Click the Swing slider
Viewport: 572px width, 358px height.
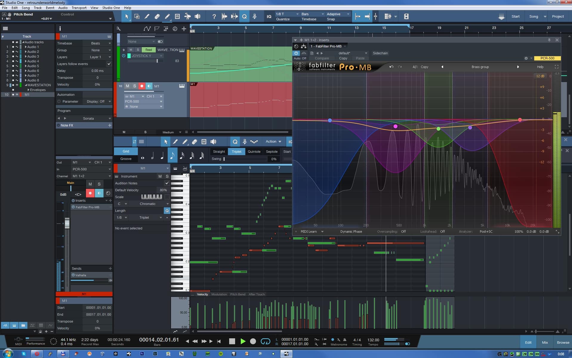pos(245,159)
